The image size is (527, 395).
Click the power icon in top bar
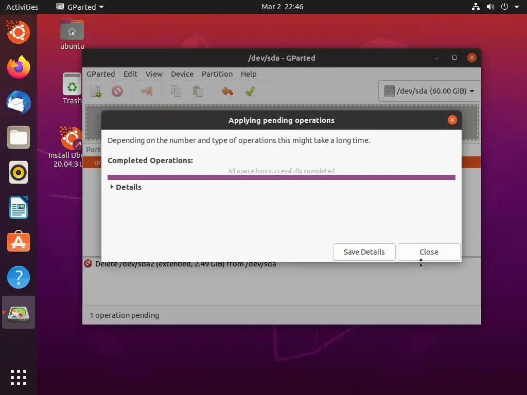(x=504, y=7)
